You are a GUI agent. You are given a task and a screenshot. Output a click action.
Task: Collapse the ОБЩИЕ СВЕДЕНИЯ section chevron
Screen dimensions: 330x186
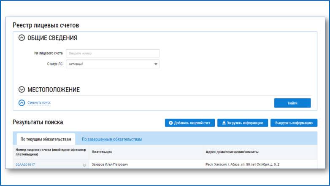(x=22, y=38)
